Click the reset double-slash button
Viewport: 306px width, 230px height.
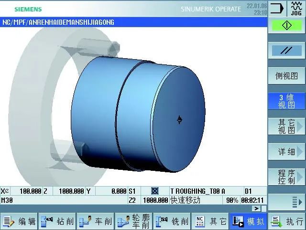coord(286,50)
